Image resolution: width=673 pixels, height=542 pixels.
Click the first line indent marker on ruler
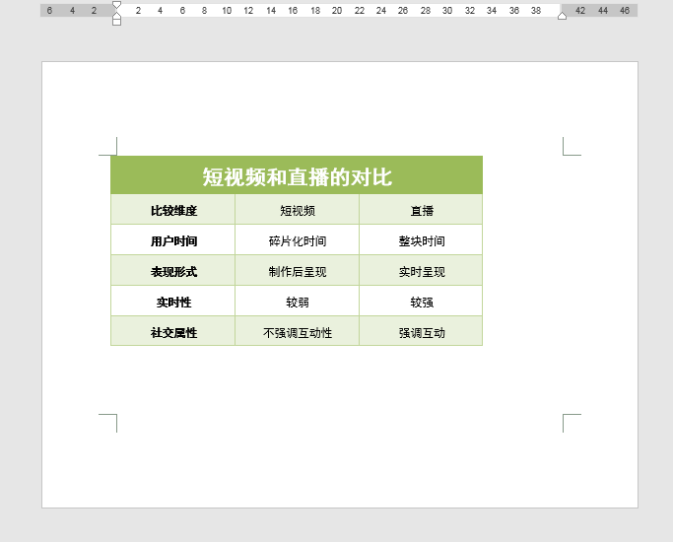pyautogui.click(x=116, y=5)
